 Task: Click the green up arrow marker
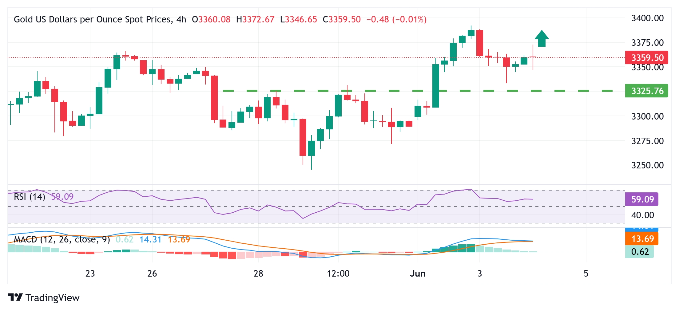point(542,38)
